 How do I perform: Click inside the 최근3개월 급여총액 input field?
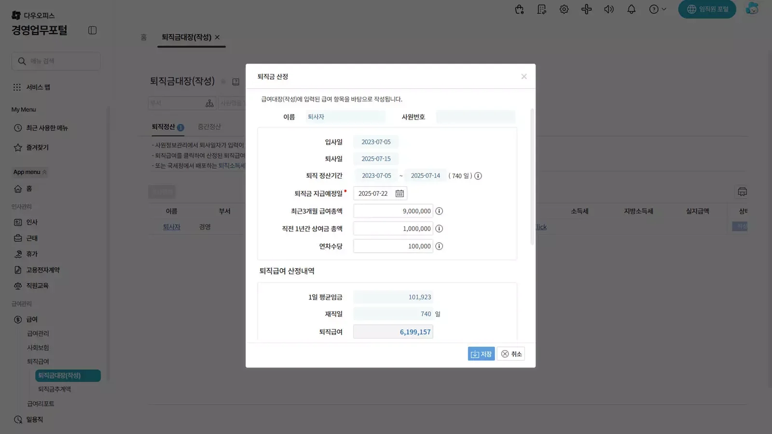393,211
